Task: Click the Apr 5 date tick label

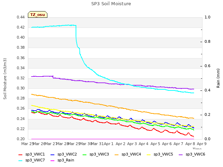Action: [x=155, y=144]
